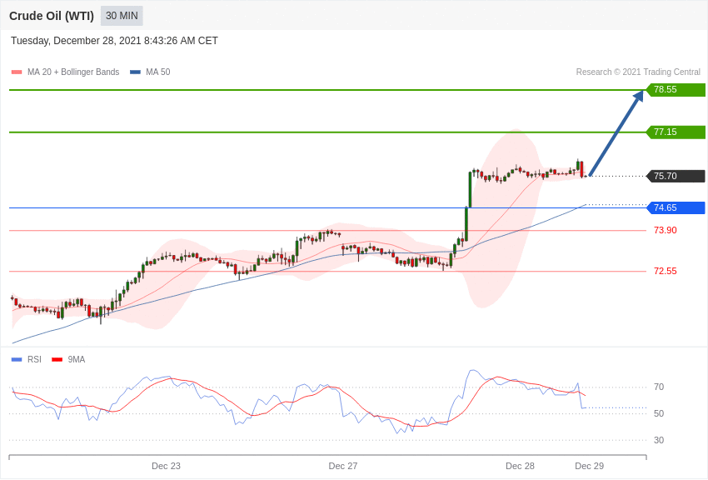The height and width of the screenshot is (480, 708).
Task: Click the red 73.90 support label
Action: pyautogui.click(x=666, y=230)
